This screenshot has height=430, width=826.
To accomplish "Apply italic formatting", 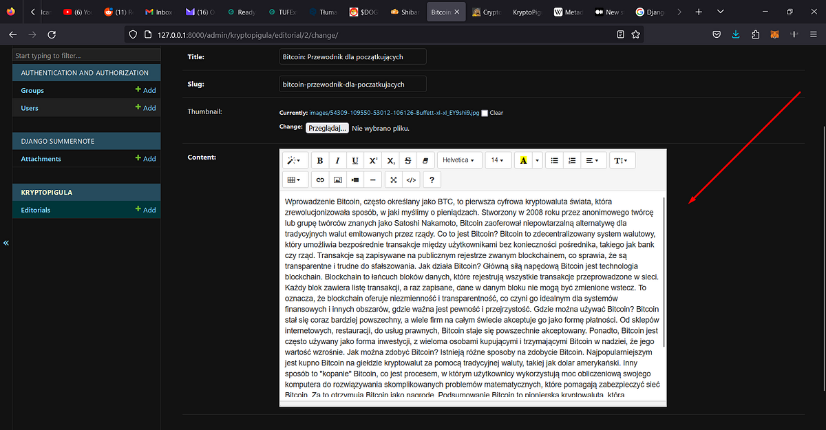I will pyautogui.click(x=337, y=160).
